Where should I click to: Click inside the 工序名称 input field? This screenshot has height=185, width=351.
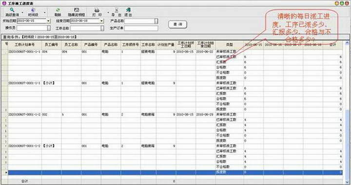[86, 28]
